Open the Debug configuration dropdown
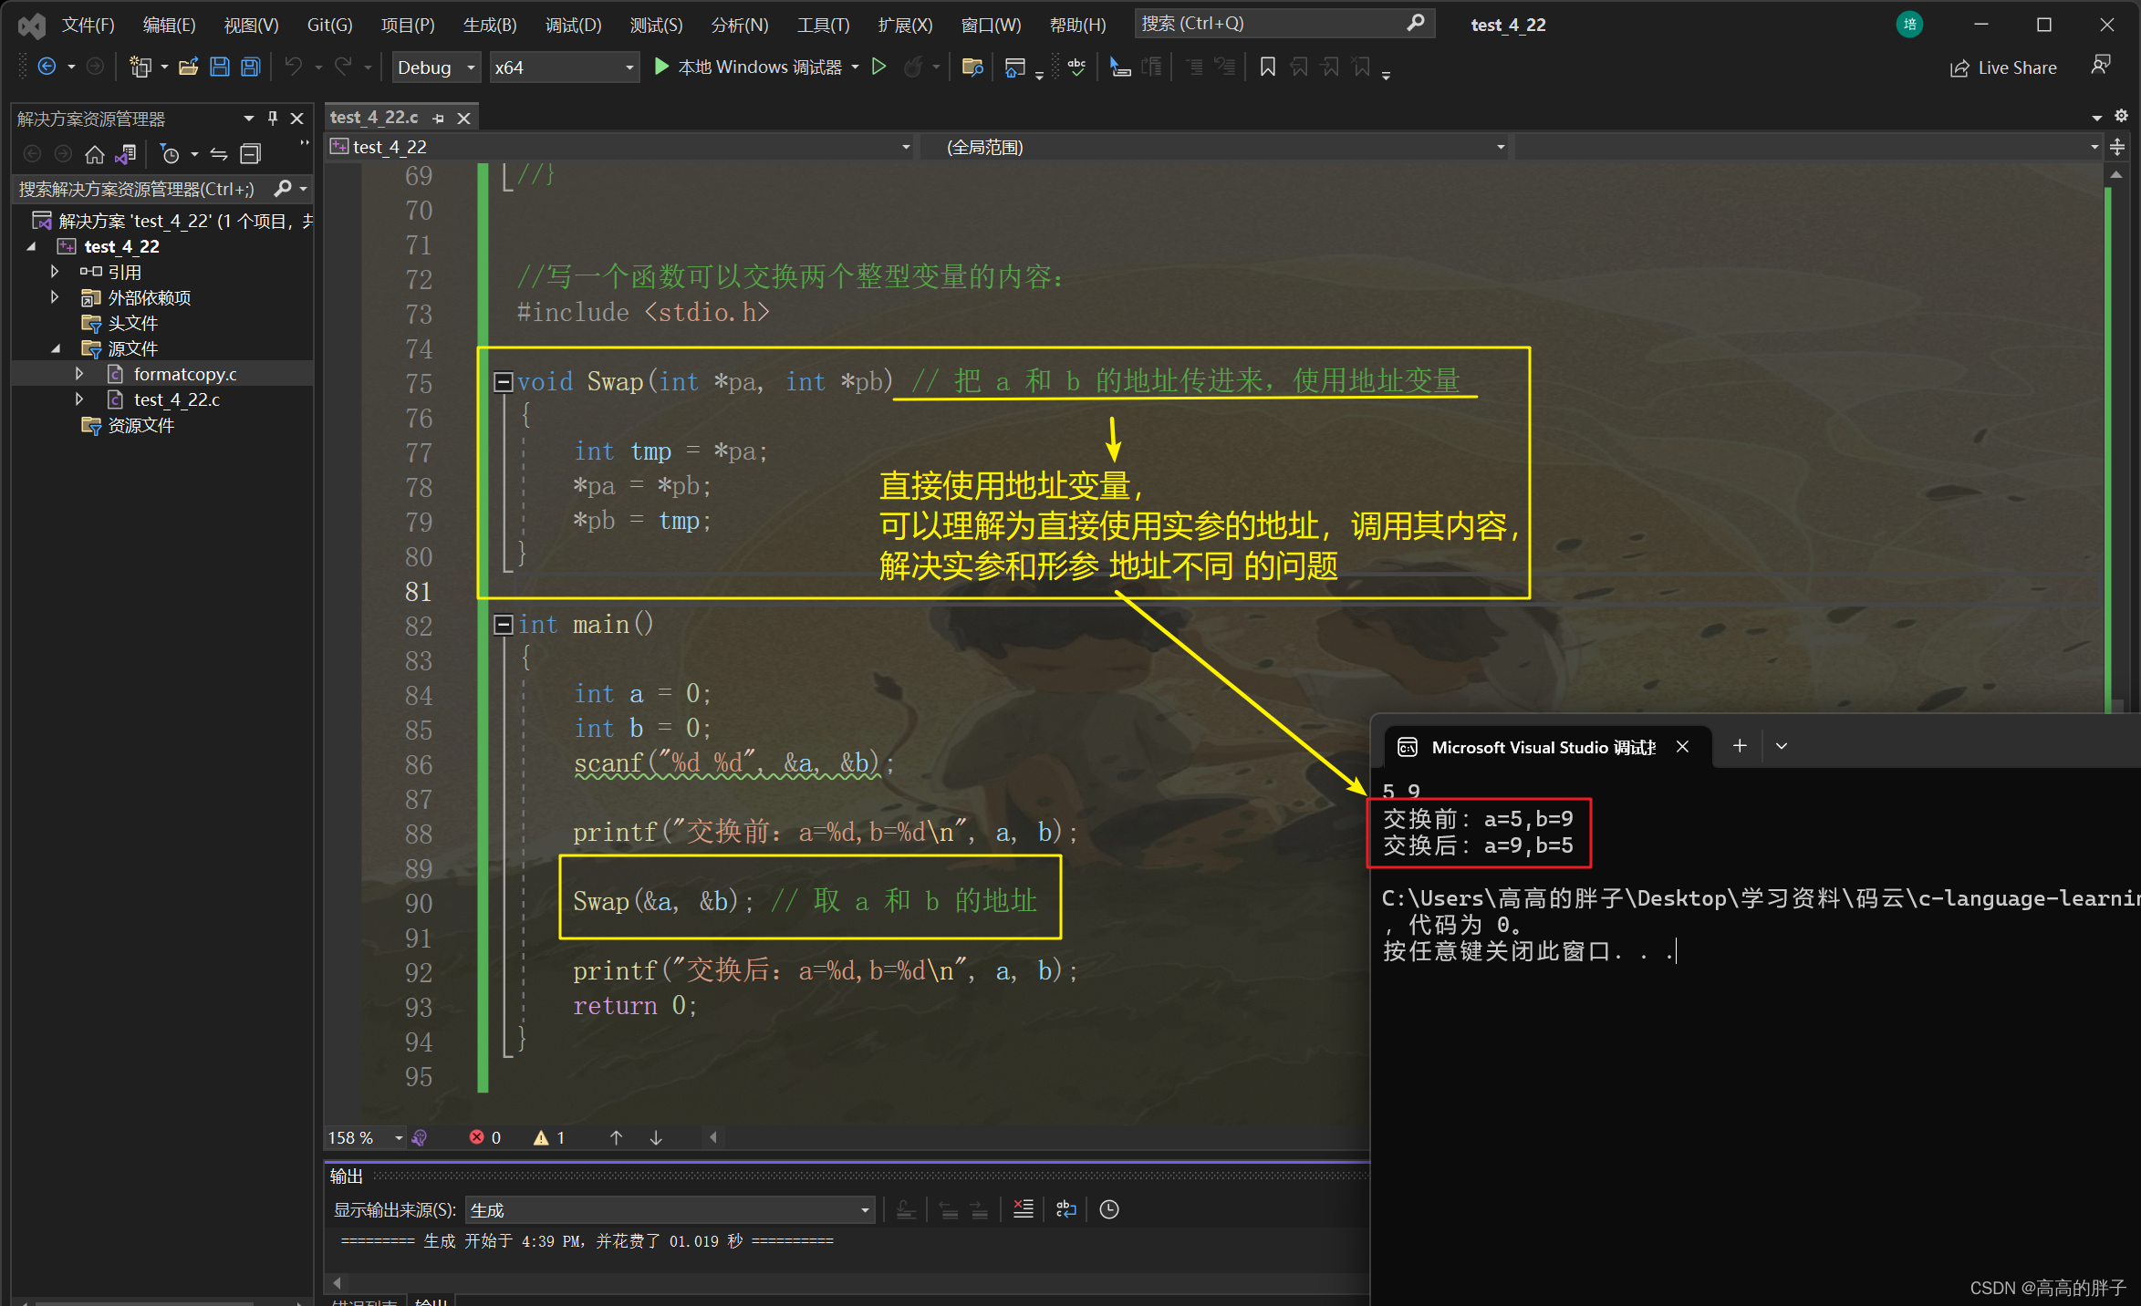The height and width of the screenshot is (1306, 2141). click(436, 67)
